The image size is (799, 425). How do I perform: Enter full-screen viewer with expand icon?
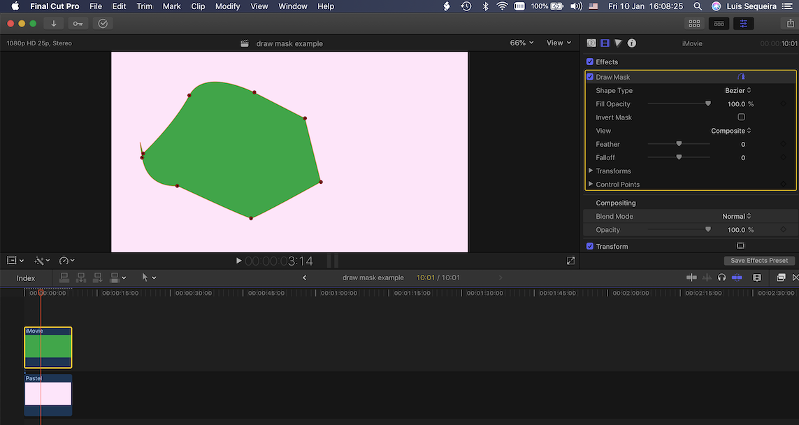[571, 261]
